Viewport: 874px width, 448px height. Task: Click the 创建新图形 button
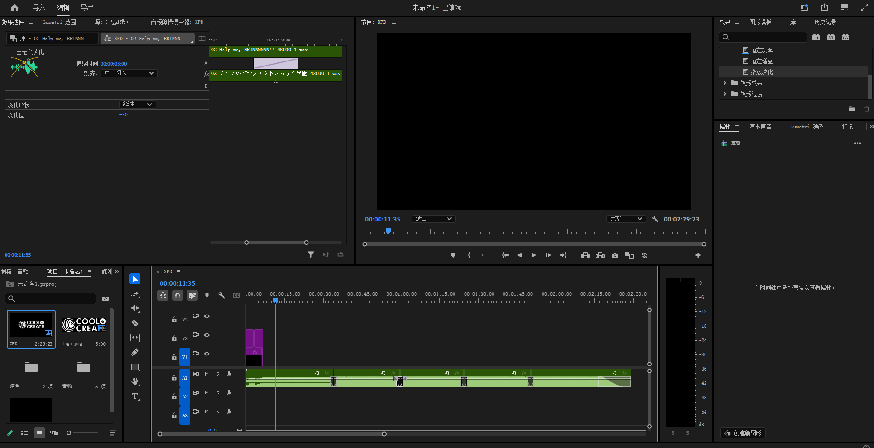pyautogui.click(x=743, y=433)
